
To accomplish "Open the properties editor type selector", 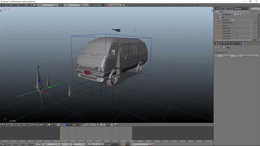I will coord(217,43).
